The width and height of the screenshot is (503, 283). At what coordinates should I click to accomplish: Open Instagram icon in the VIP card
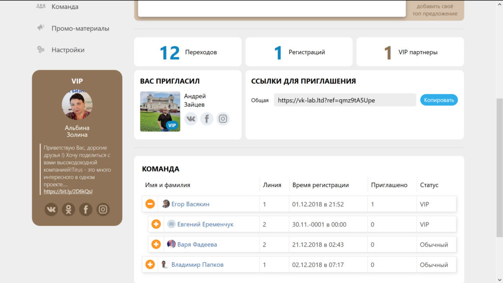click(x=103, y=209)
